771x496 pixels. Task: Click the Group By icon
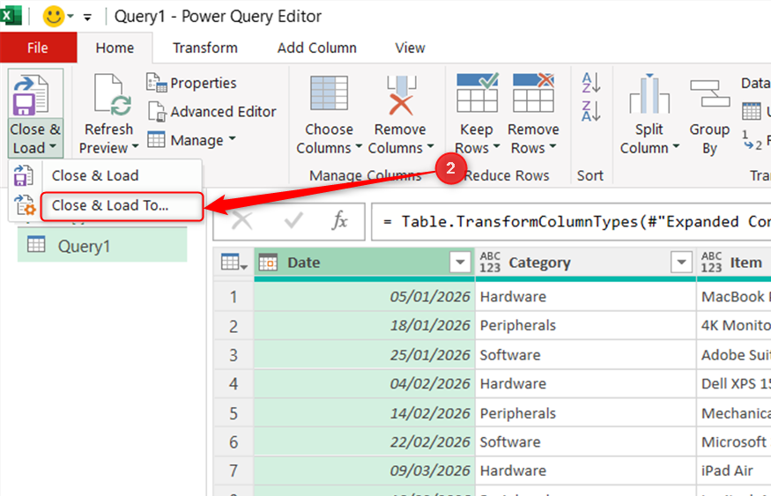[709, 93]
